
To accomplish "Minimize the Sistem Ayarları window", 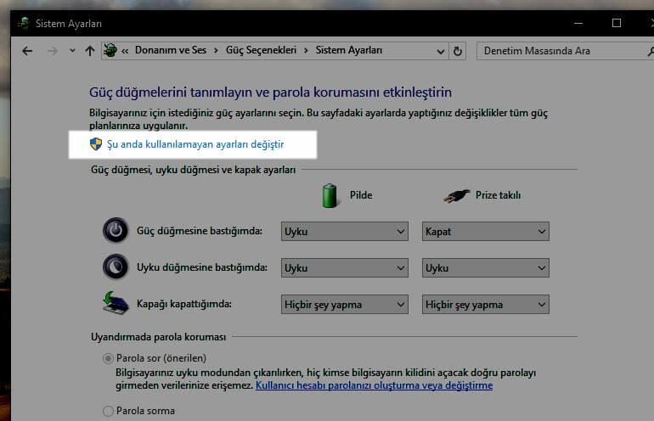I will (578, 24).
